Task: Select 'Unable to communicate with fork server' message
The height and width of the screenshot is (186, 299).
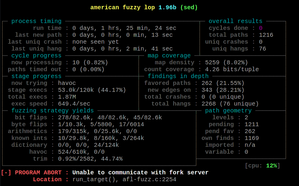Action: (140, 172)
